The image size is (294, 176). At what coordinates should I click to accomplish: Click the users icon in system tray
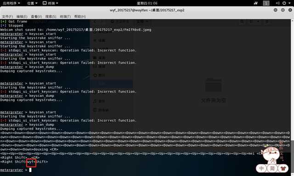coord(256,3)
